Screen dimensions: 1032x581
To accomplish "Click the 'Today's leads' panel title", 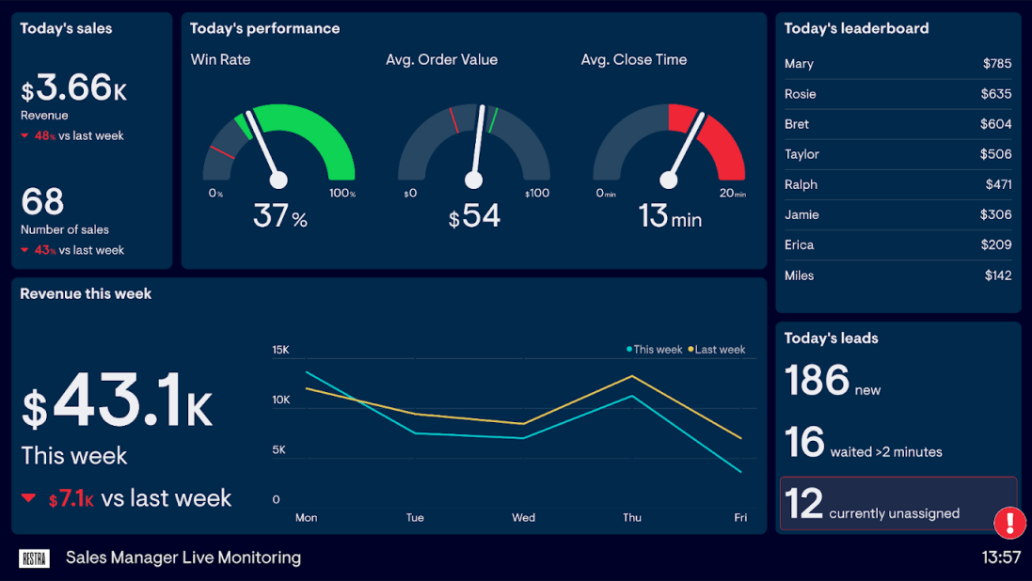I will tap(831, 338).
